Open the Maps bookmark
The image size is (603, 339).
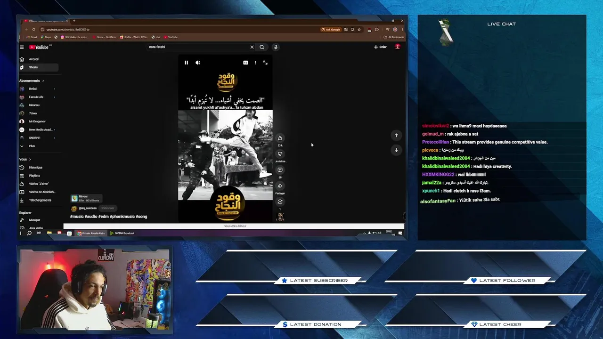[x=47, y=37]
